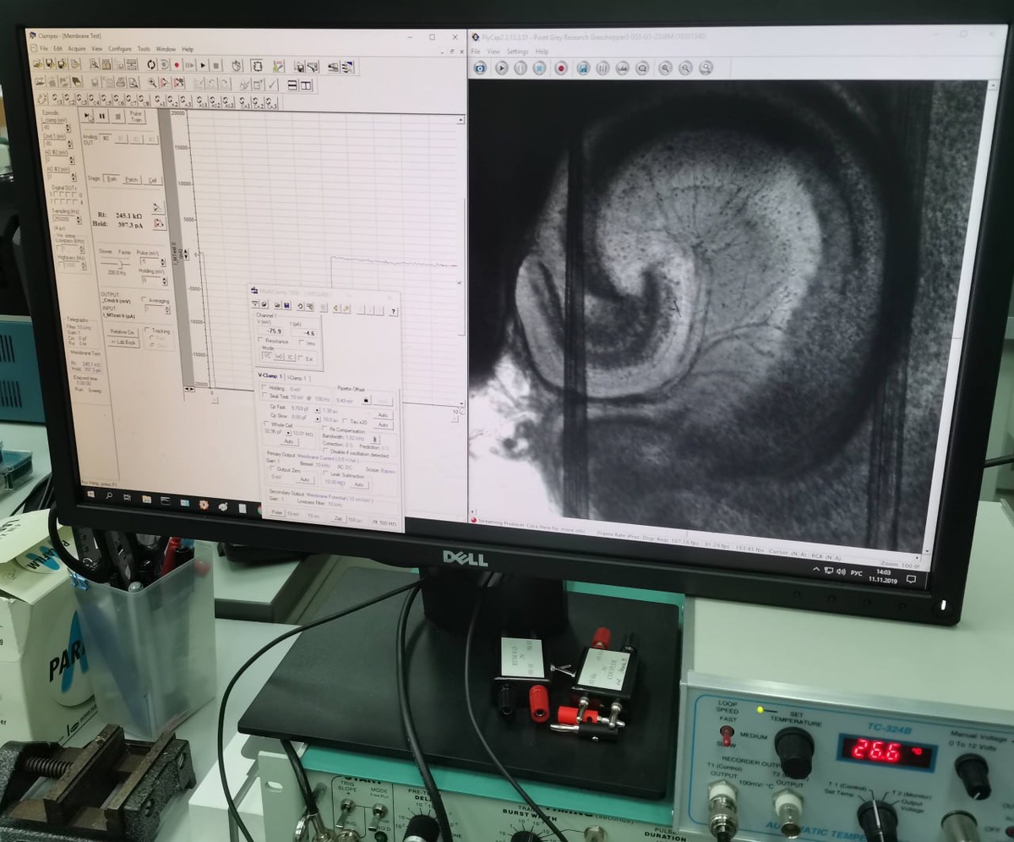Click the Pipette Offset lock icon

(366, 400)
